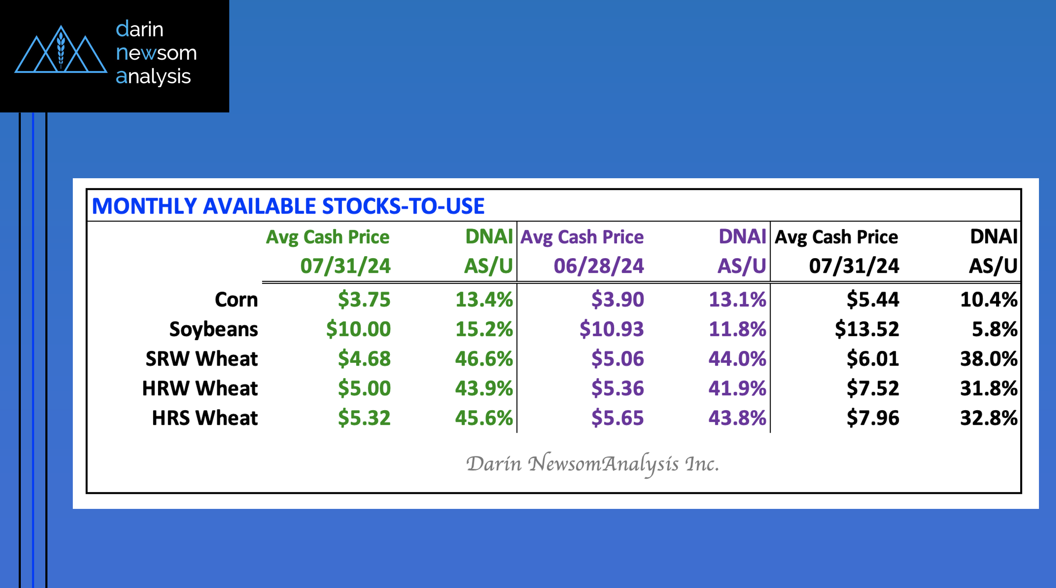Click the green 46.6% SRW Wheat value
Image resolution: width=1056 pixels, height=588 pixels.
tap(484, 359)
